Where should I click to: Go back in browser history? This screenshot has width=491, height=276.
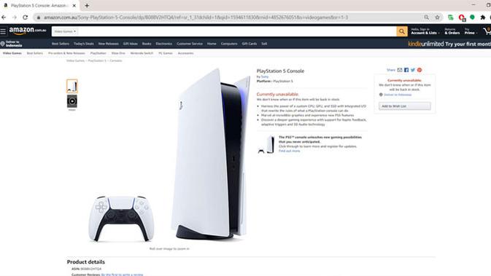4,17
